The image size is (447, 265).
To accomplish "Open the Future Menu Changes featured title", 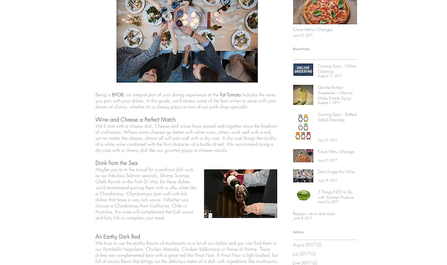I will click(x=313, y=29).
